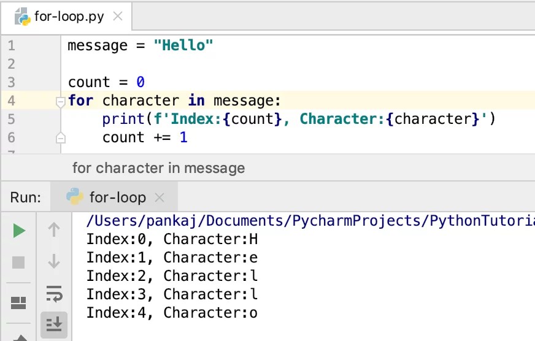Click the 'print' function call on line 5
The image size is (535, 341).
(123, 119)
